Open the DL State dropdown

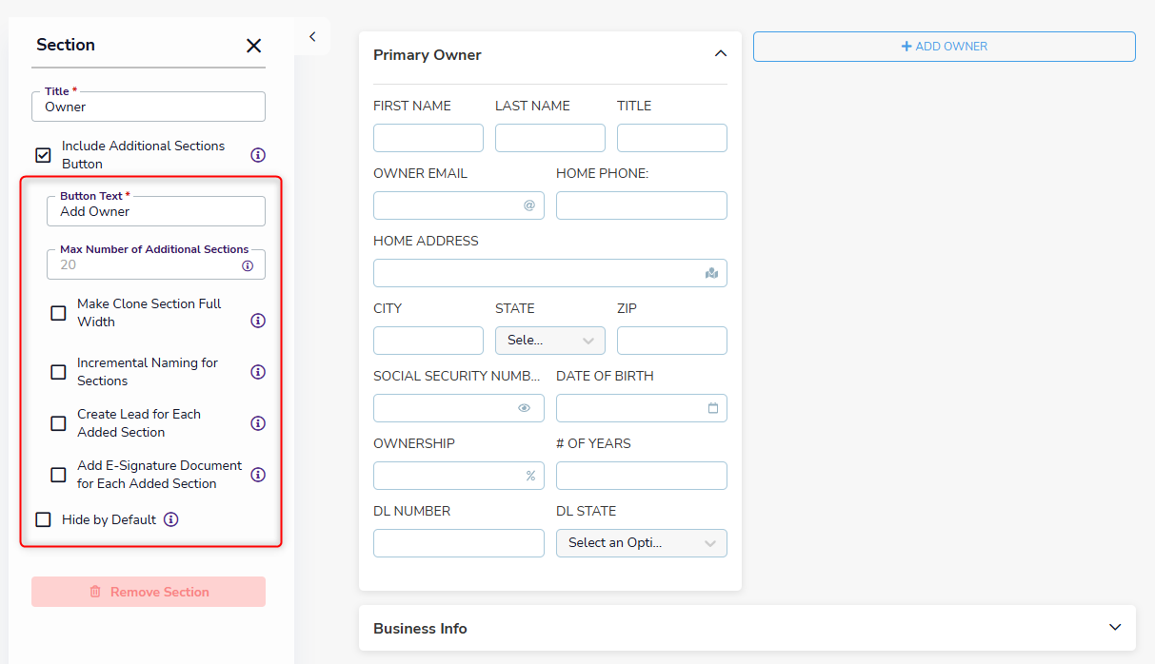tap(642, 543)
